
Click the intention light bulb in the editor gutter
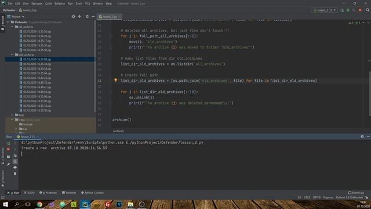coord(116,80)
